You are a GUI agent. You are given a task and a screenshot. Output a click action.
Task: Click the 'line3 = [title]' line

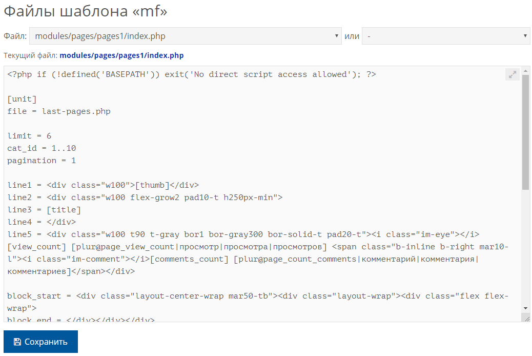[x=45, y=210]
